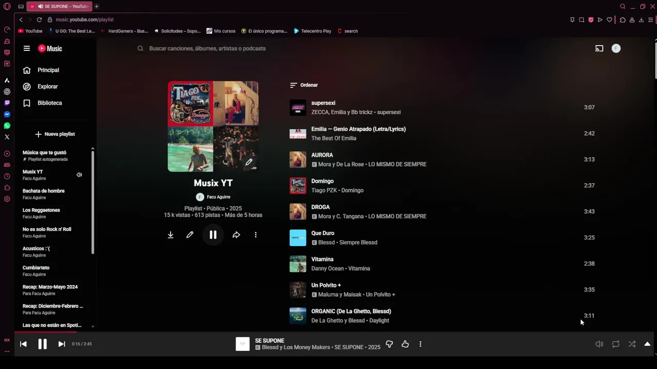Screen dimensions: 657x369
Task: Open the browser extensions cube icon
Action: coord(623,20)
